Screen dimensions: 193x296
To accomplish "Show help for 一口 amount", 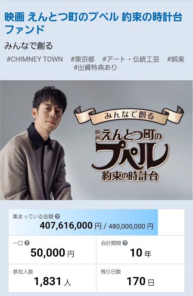I will 27,243.
